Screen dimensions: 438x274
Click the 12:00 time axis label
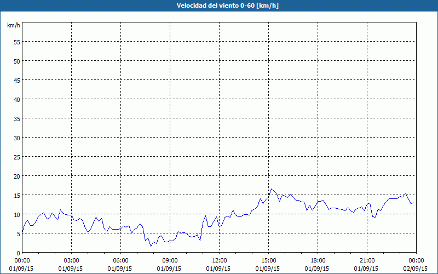point(220,260)
